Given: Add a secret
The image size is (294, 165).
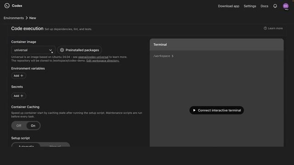Looking at the screenshot, I should 18,96.
